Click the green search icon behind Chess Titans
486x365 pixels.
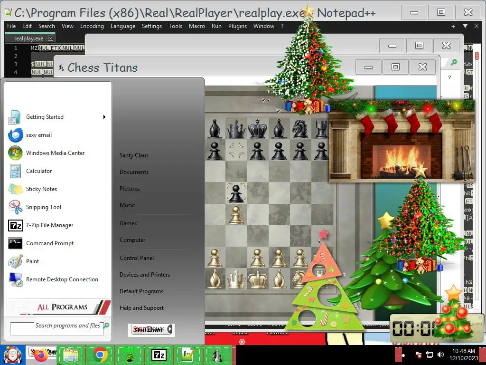pos(454,62)
